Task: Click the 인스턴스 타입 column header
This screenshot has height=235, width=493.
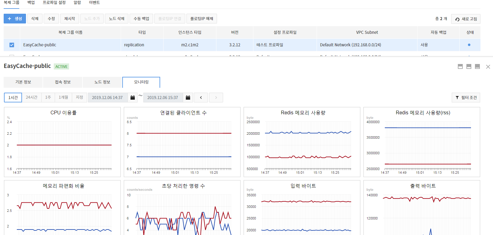Action: click(190, 32)
